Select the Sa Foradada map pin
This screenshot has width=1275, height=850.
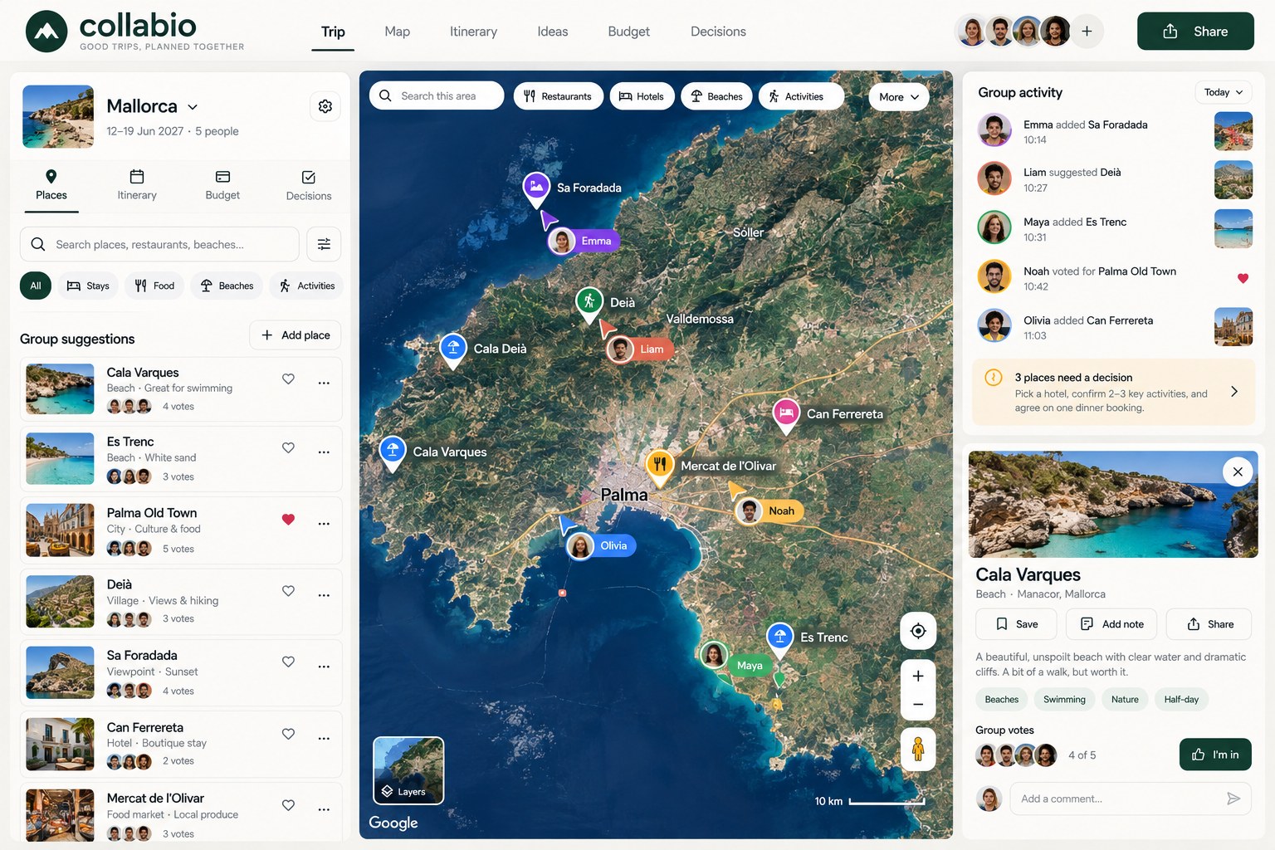[536, 190]
